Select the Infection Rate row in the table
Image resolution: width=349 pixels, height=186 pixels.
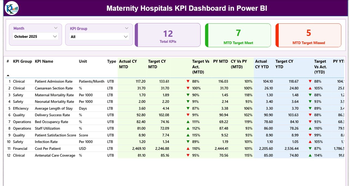[46, 142]
